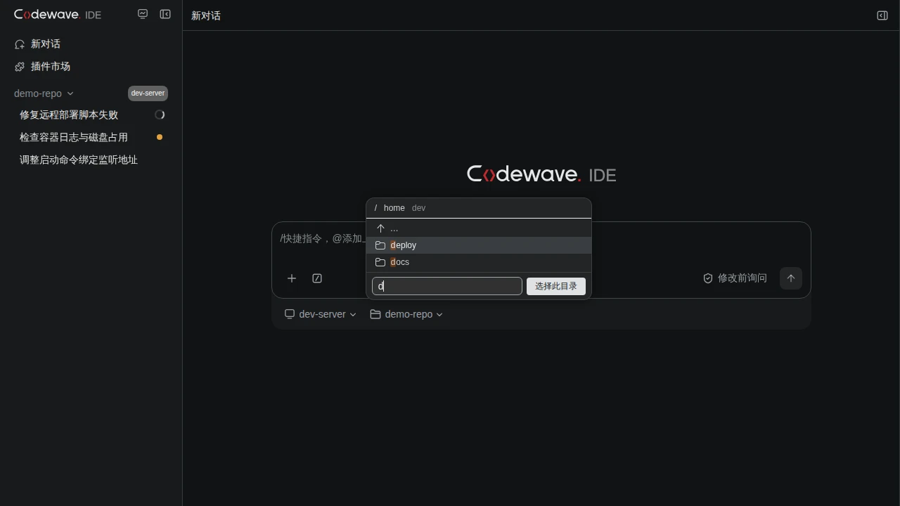The width and height of the screenshot is (900, 506).
Task: Open the conversation 检查容器日志与磁盘占用
Action: [74, 137]
